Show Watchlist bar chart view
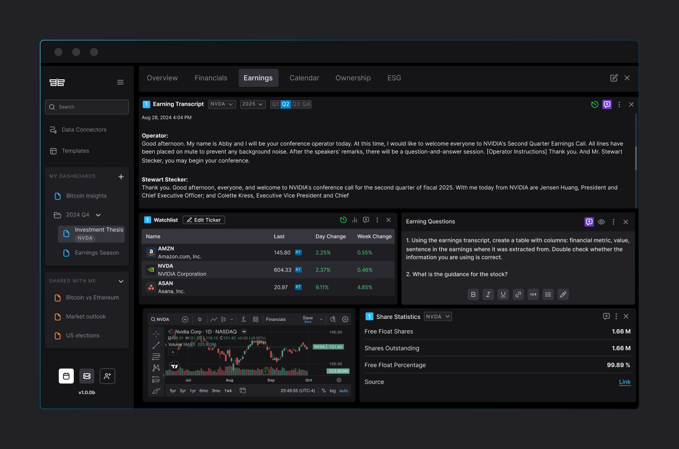 click(x=354, y=220)
